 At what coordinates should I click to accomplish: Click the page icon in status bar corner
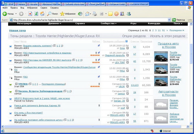[x=3, y=131]
